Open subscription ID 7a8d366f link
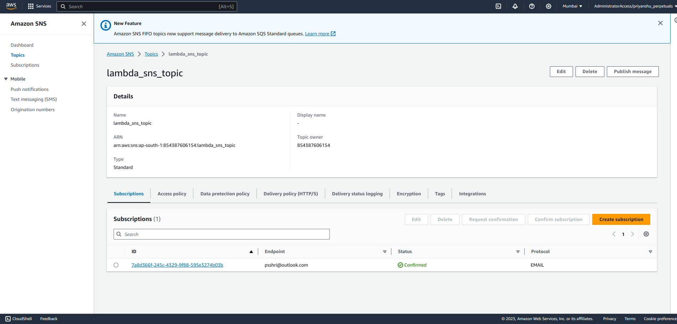The height and width of the screenshot is (324, 677). tap(177, 265)
